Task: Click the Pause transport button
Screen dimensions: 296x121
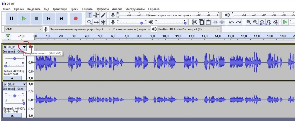Action: 11,18
